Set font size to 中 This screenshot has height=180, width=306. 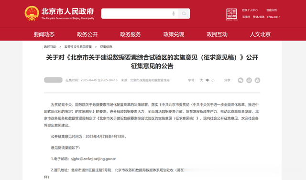[207, 80]
